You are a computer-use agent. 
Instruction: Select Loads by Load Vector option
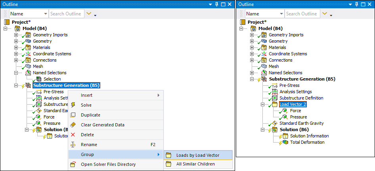[198, 155]
